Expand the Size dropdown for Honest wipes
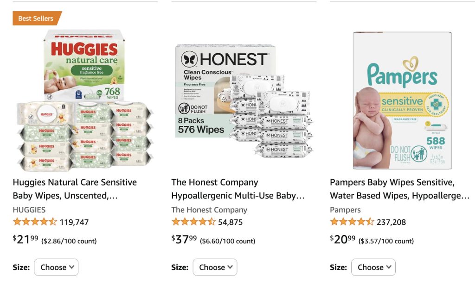The height and width of the screenshot is (292, 475). click(x=215, y=267)
